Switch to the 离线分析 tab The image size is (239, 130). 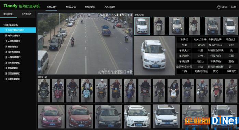point(71,7)
